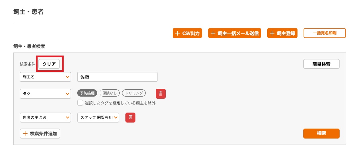Click plus icon on 飼主登録 button

tap(272, 33)
